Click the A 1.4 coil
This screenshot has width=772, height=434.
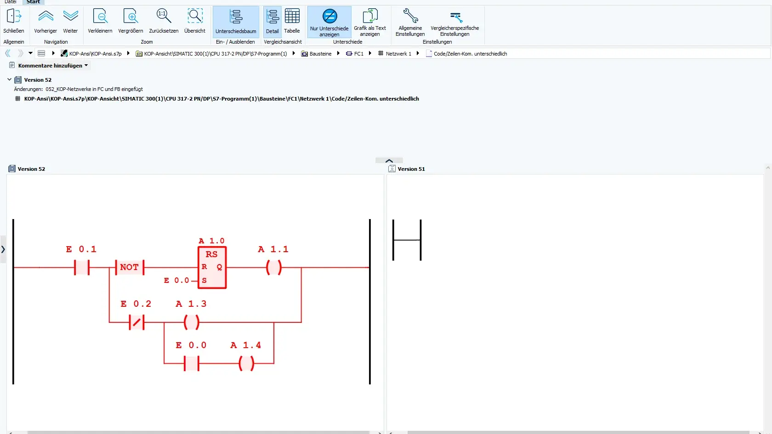(246, 363)
